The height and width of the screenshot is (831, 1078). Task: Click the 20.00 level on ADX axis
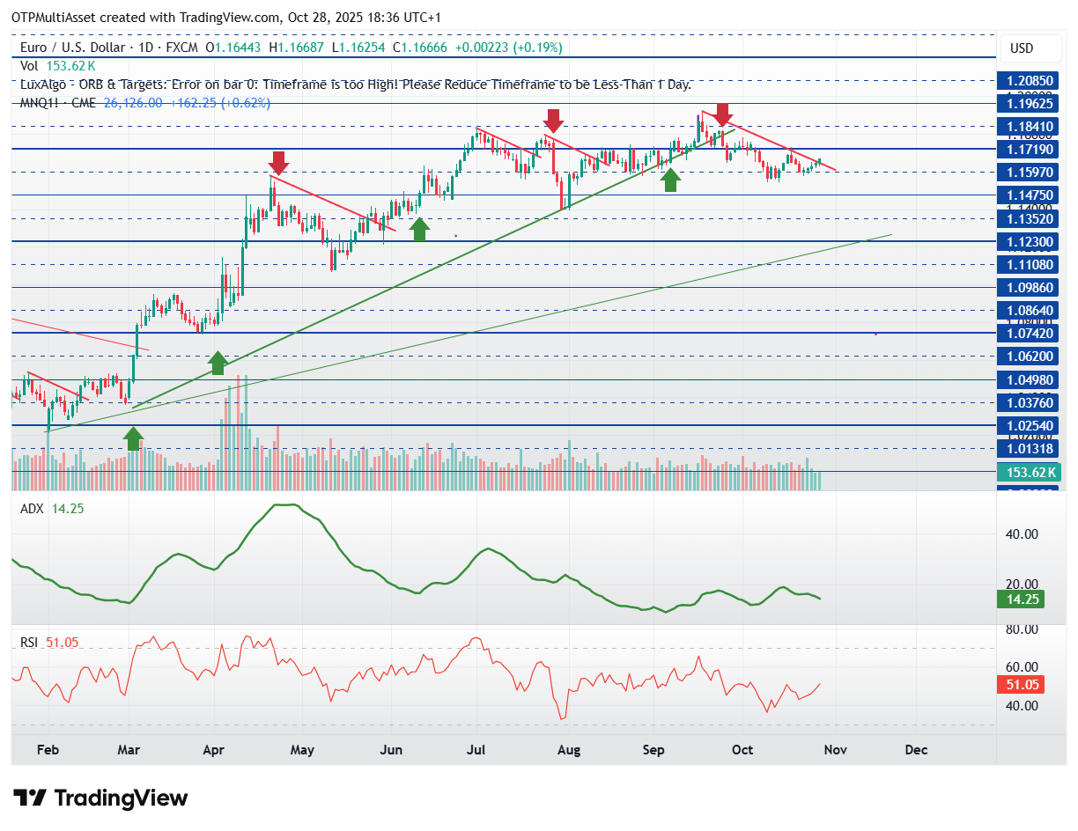pos(1022,584)
